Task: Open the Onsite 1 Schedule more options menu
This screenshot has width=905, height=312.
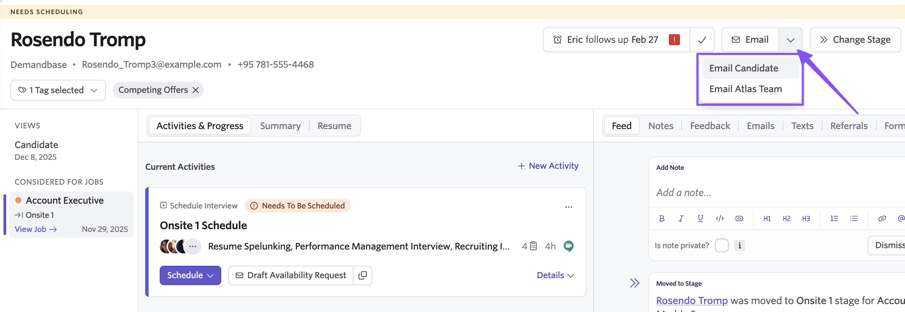Action: click(x=568, y=207)
